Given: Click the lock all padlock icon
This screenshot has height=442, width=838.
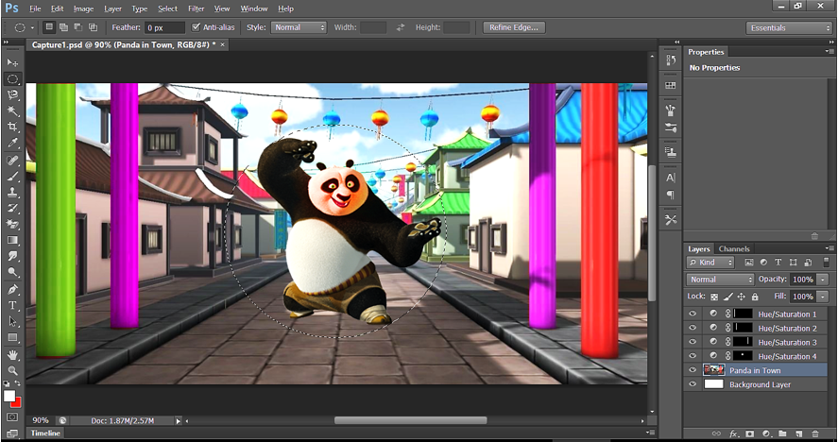Looking at the screenshot, I should click(755, 297).
